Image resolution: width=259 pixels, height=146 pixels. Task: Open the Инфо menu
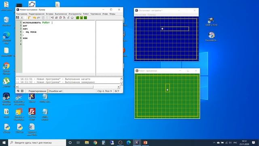(105, 14)
